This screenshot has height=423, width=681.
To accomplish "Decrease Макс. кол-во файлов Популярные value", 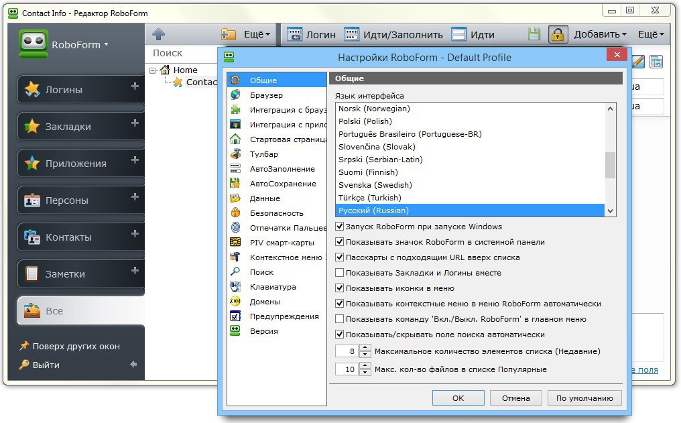I will (366, 373).
